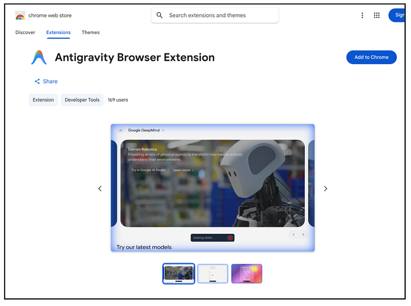Open the Google apps grid
The image size is (411, 306).
[376, 15]
